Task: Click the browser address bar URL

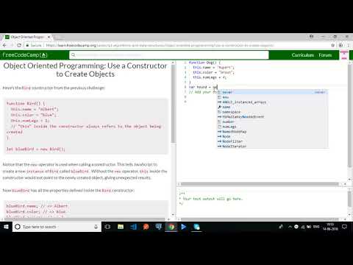Action: [x=160, y=46]
